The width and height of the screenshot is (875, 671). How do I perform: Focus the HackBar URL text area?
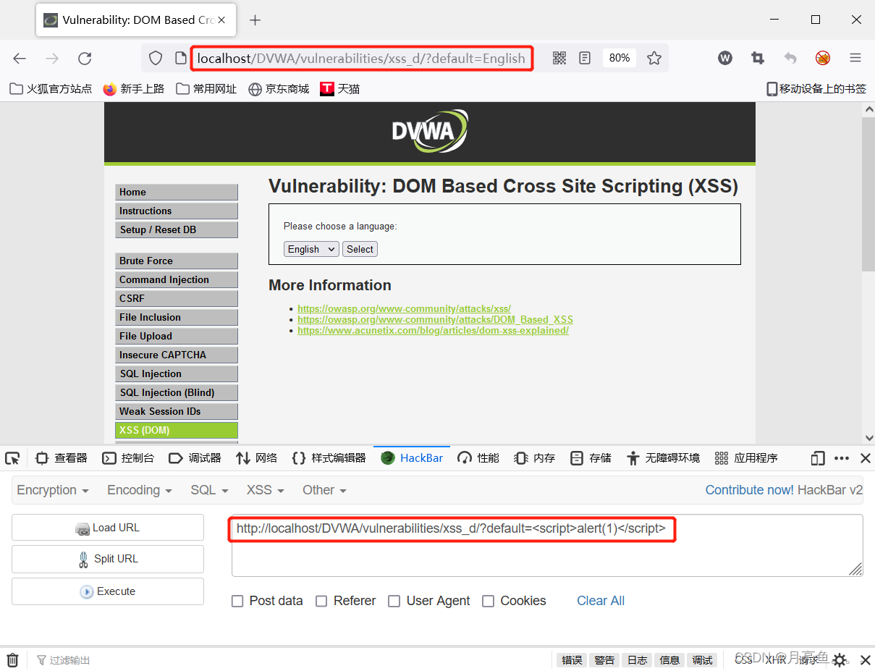point(547,546)
